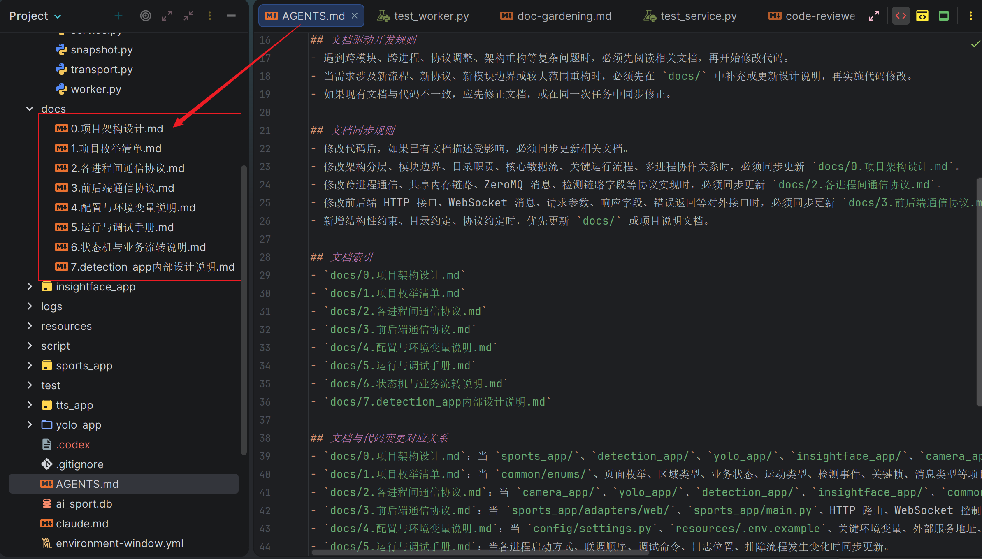Select claude.md in the project tree
The height and width of the screenshot is (559, 982).
click(82, 524)
